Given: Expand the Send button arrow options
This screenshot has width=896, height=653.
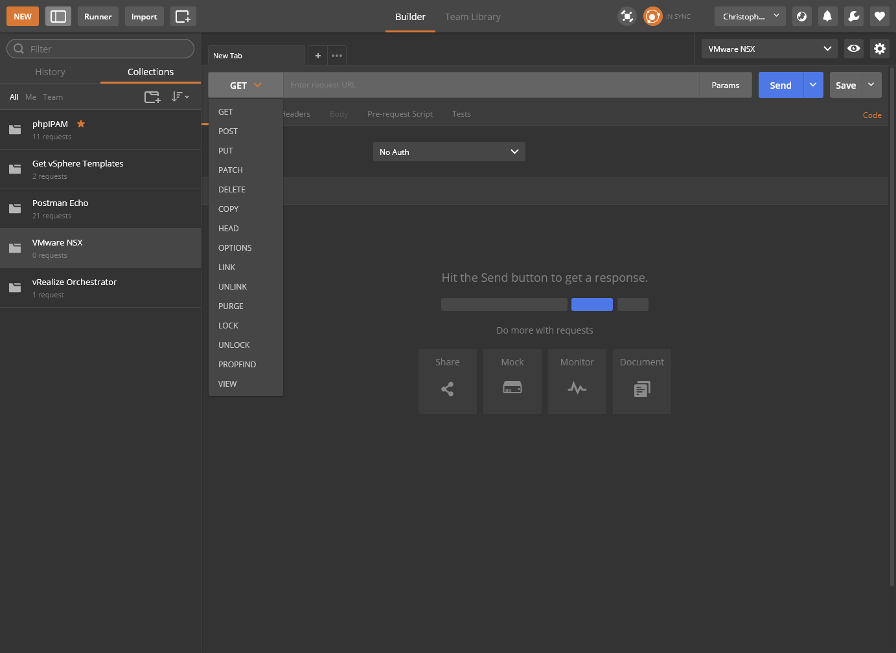Looking at the screenshot, I should 813,85.
